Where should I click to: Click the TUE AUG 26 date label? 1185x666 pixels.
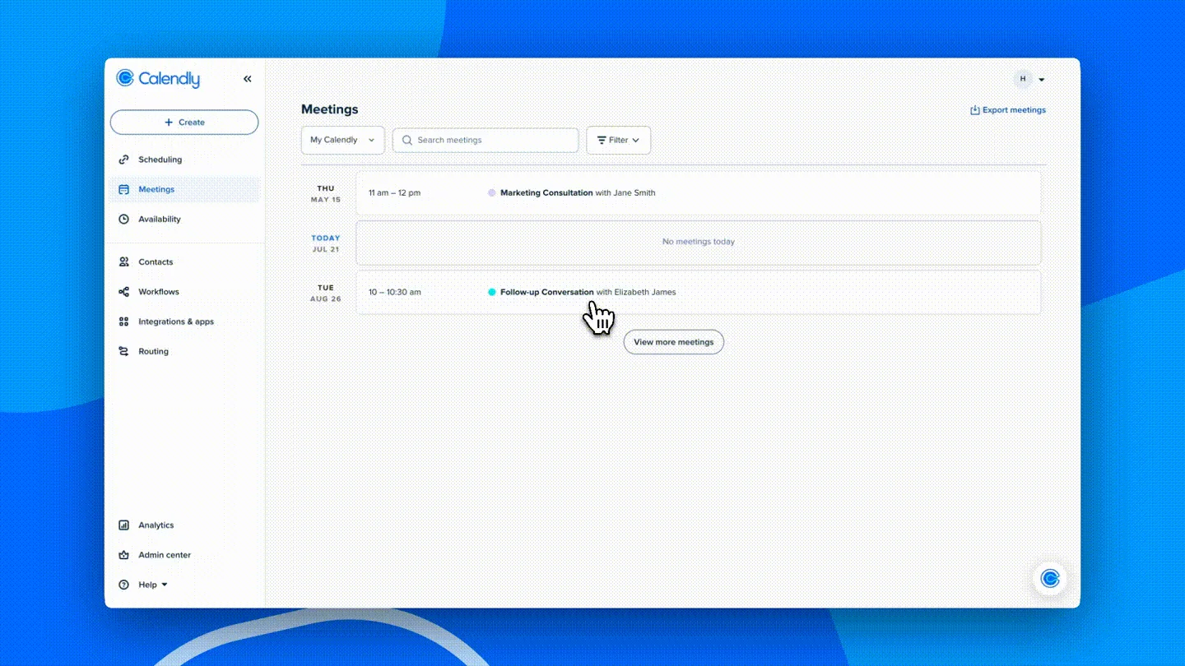click(x=326, y=293)
